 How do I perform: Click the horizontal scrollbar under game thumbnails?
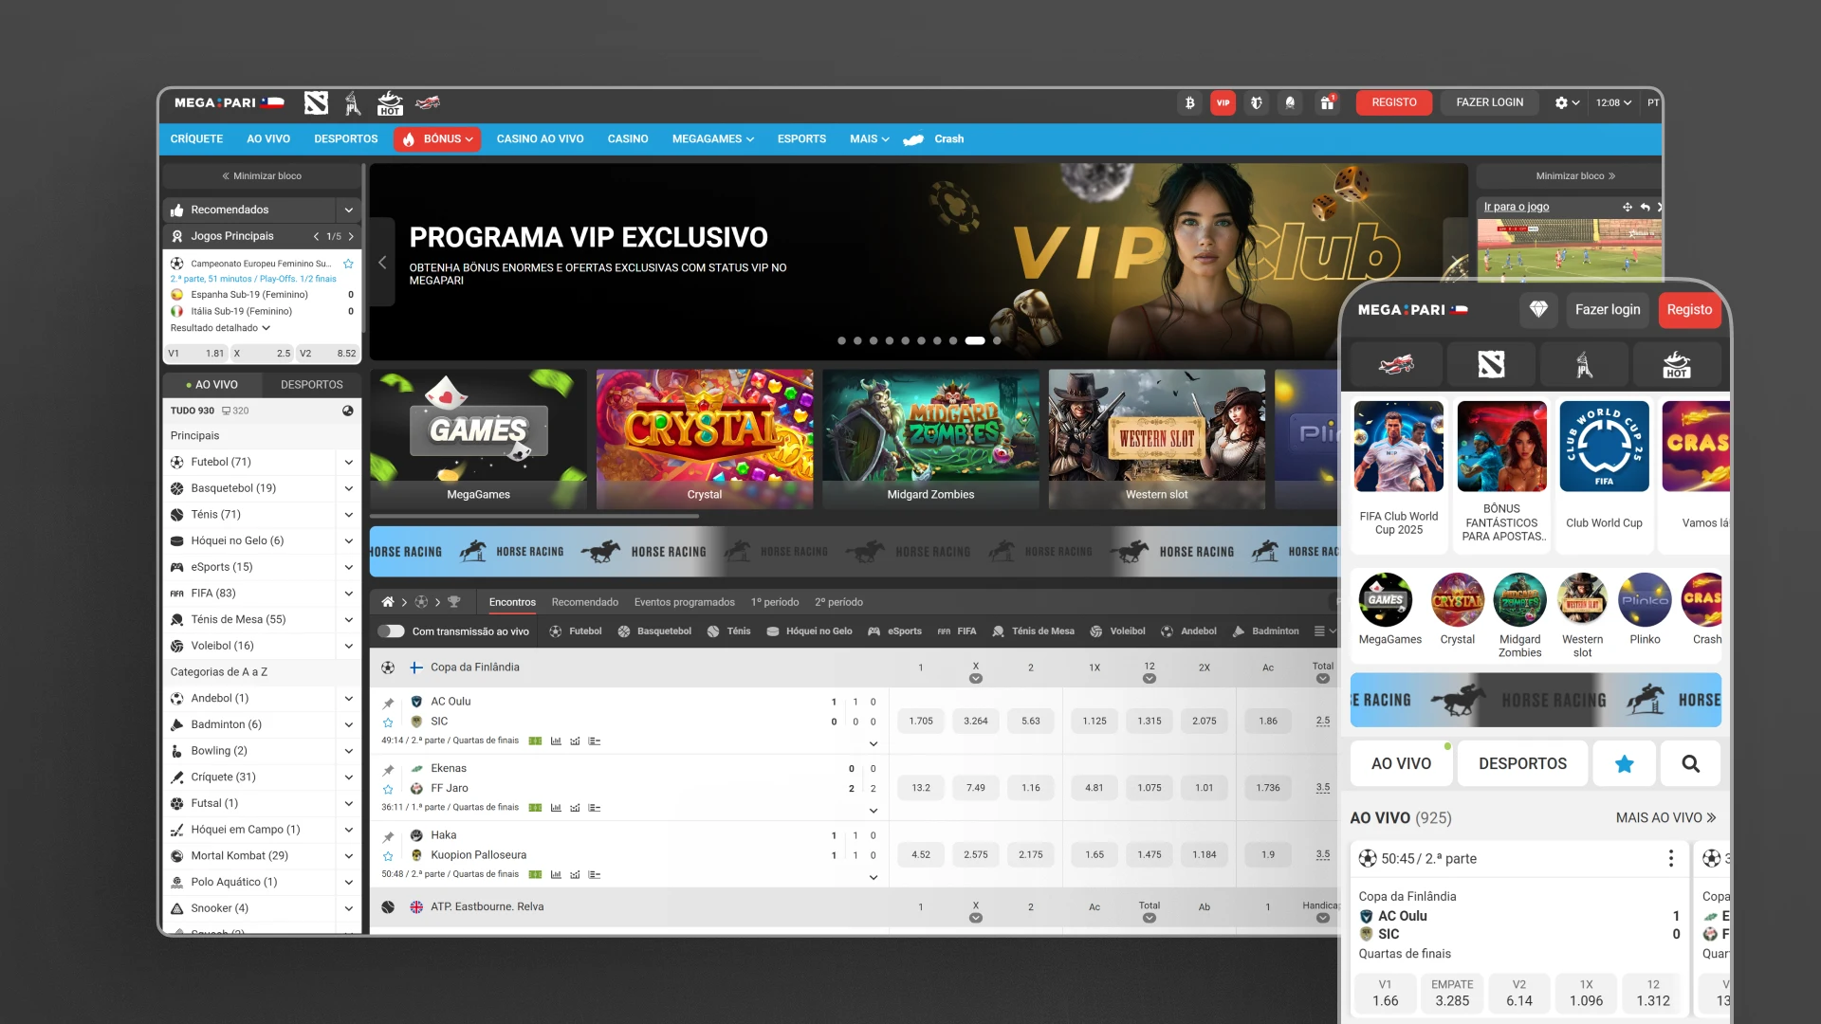[535, 517]
